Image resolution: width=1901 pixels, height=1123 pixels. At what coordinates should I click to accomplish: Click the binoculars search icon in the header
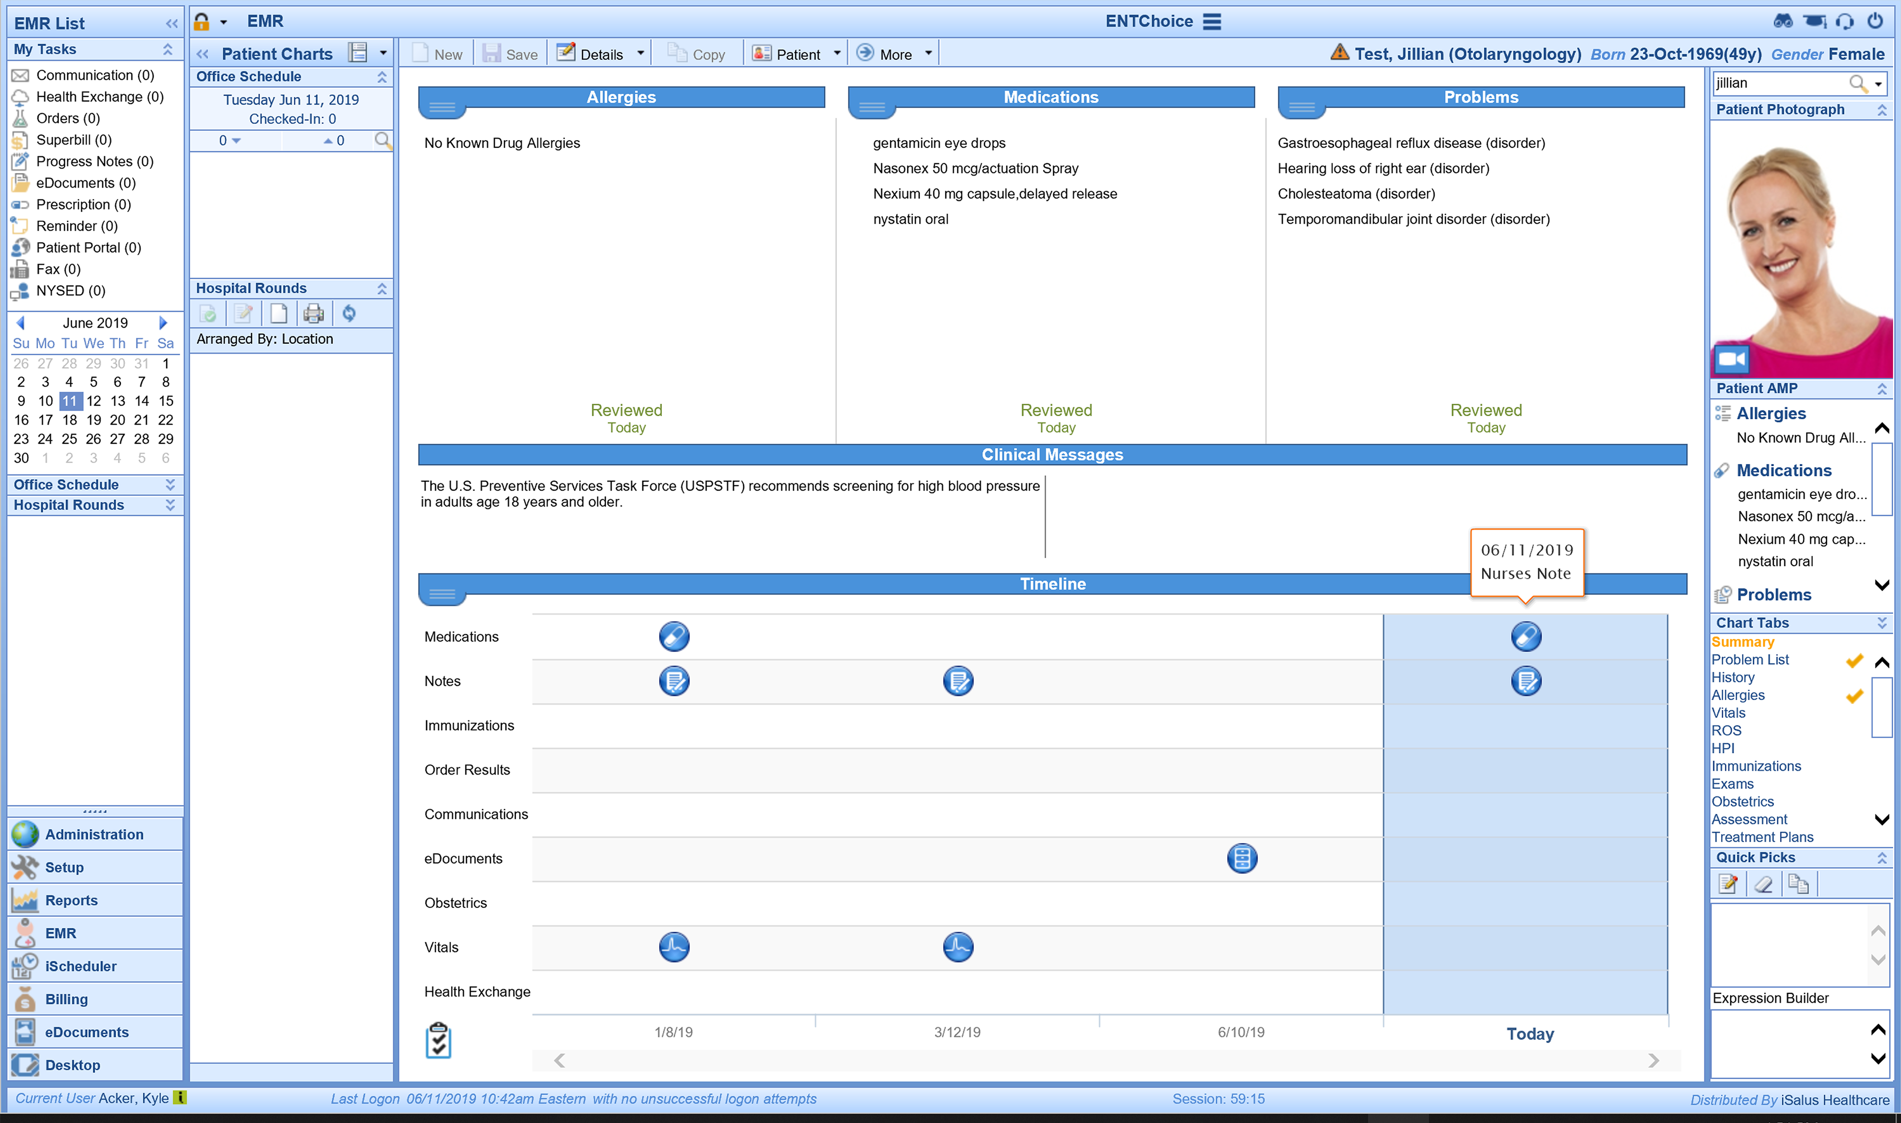pyautogui.click(x=1784, y=21)
